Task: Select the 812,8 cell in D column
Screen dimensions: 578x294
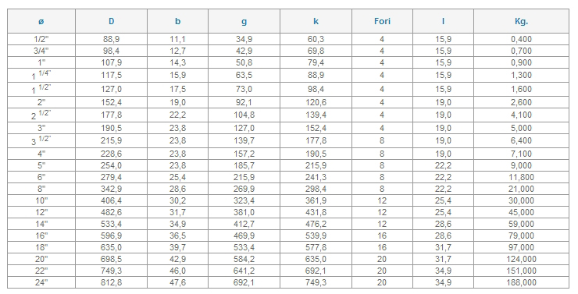Action: [x=112, y=282]
